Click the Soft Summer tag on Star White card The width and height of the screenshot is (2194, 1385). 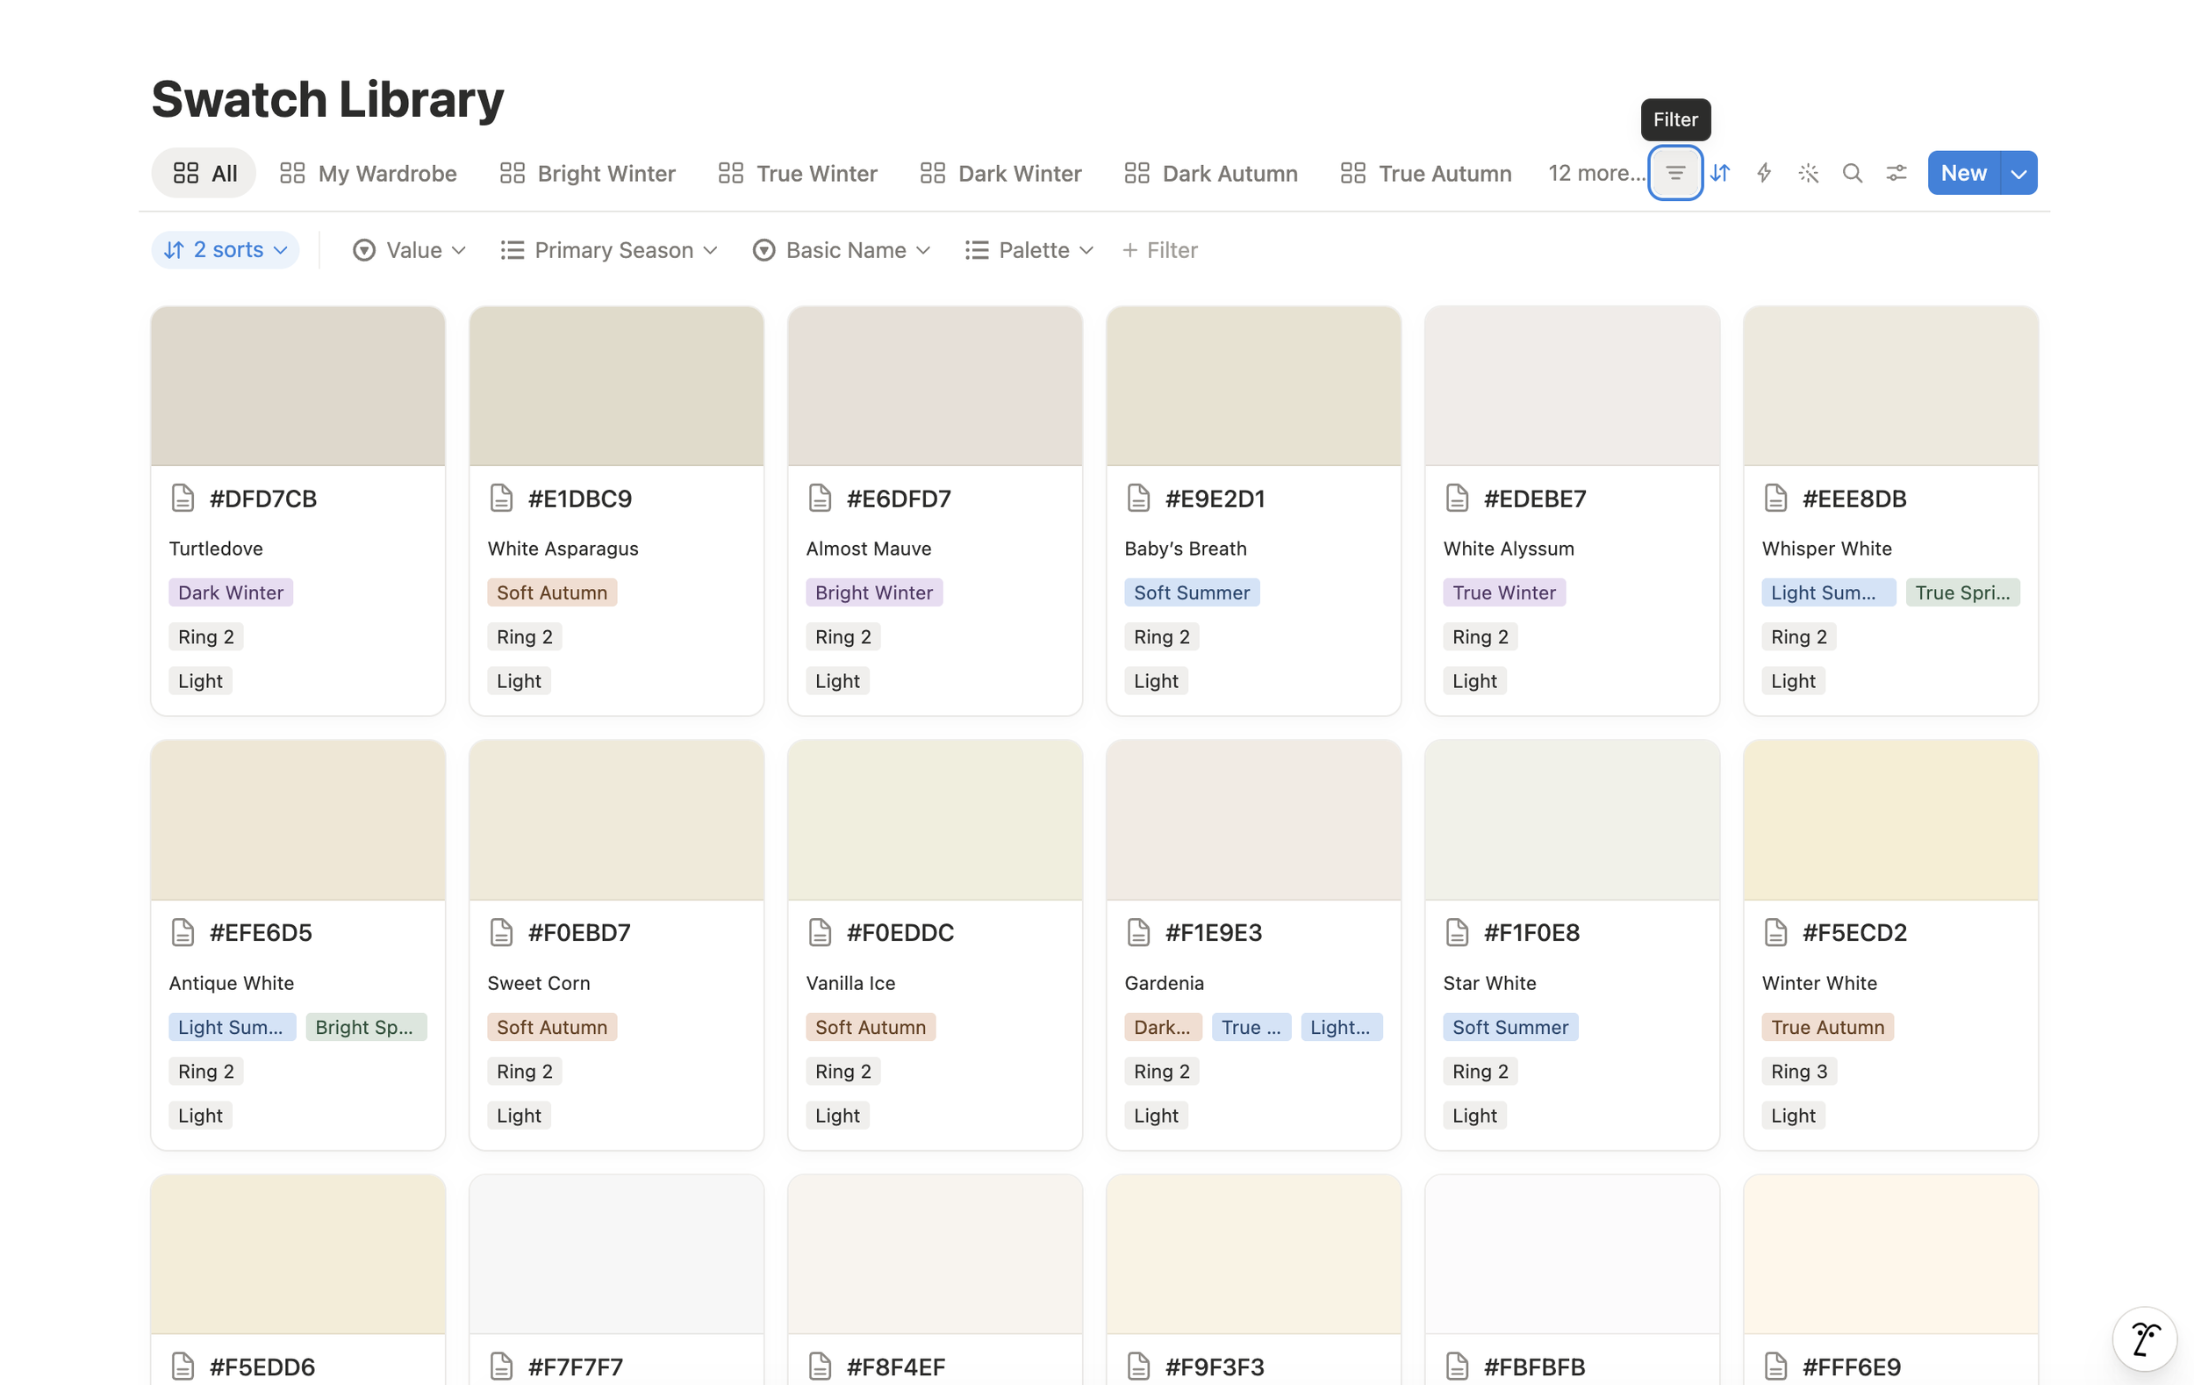click(1510, 1027)
